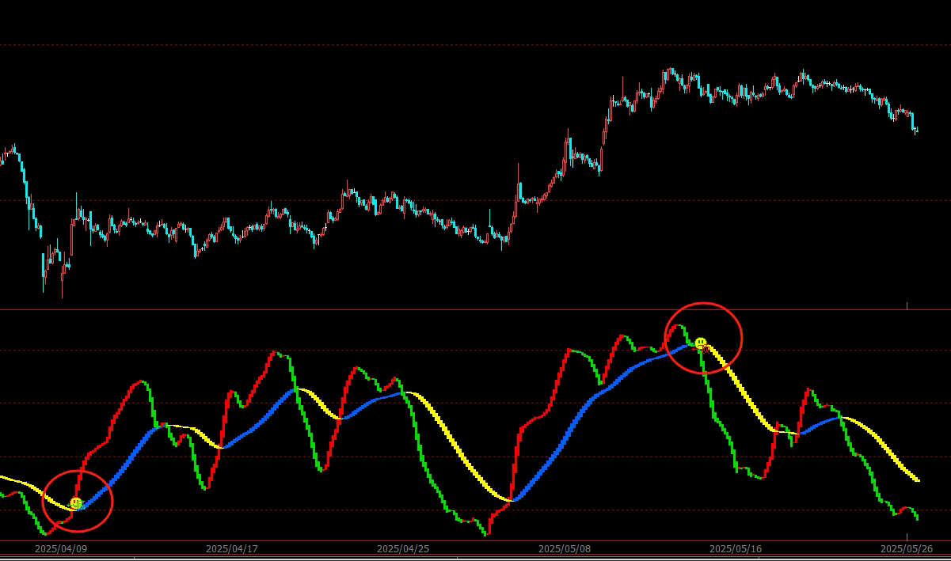Image resolution: width=951 pixels, height=561 pixels.
Task: Click the red oscillator peak after 2025/04/17
Action: click(275, 353)
